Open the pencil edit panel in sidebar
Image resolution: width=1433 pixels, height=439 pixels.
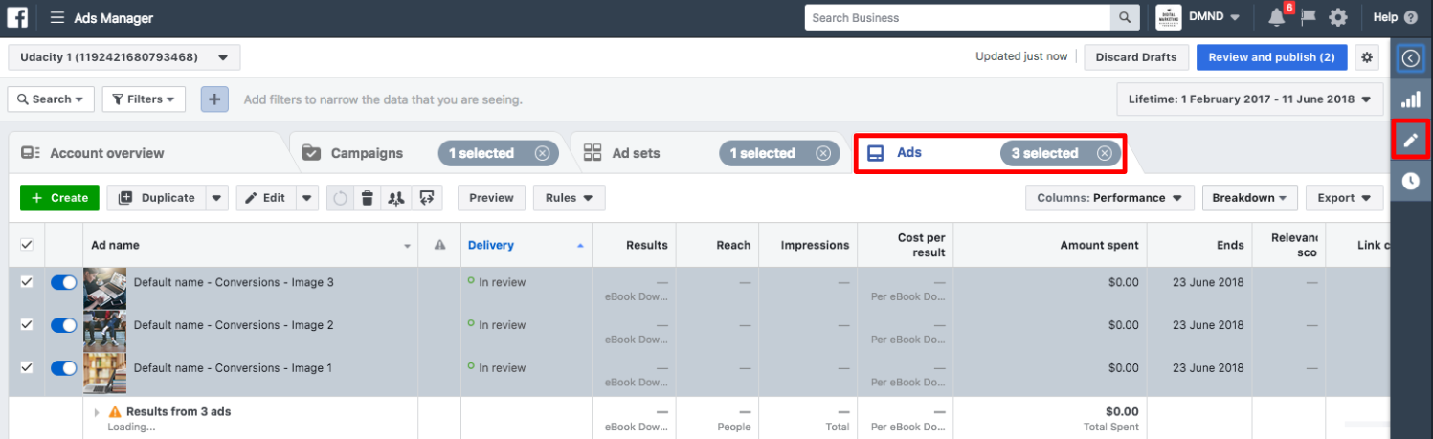[1410, 141]
